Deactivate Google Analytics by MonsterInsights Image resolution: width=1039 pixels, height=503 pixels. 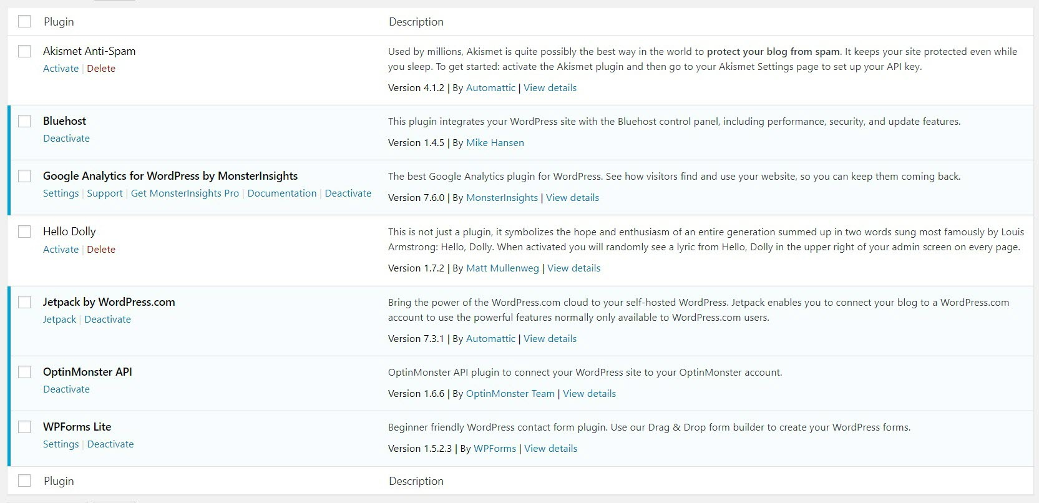(348, 193)
